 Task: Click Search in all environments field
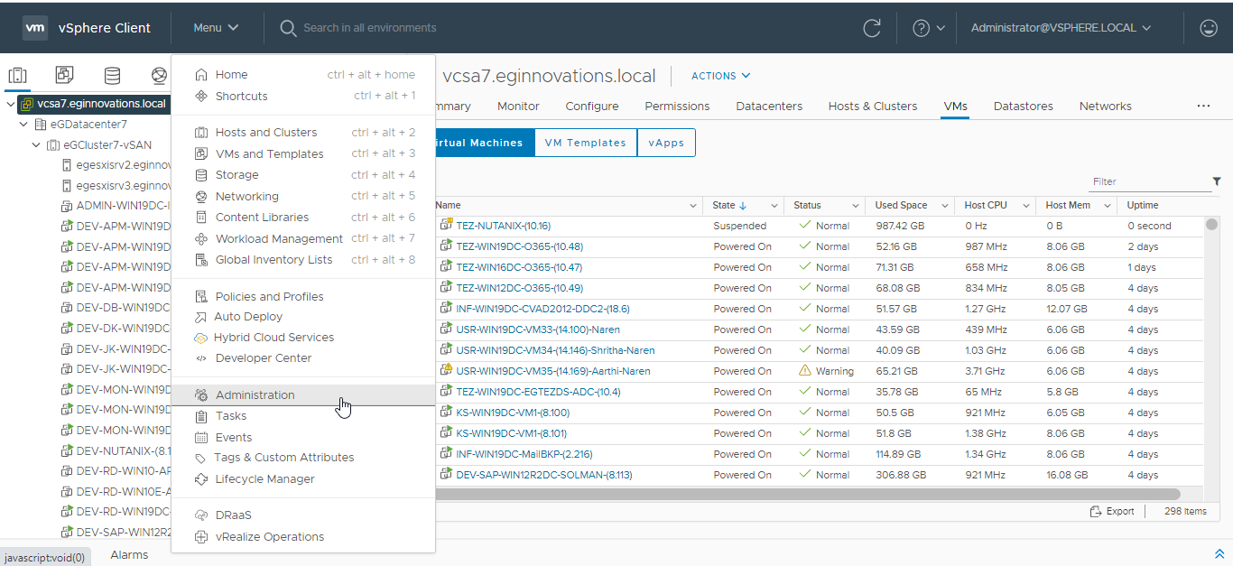tap(370, 28)
